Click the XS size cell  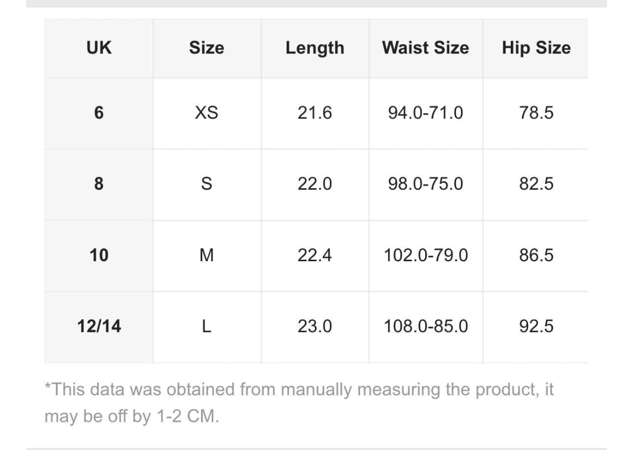206,113
